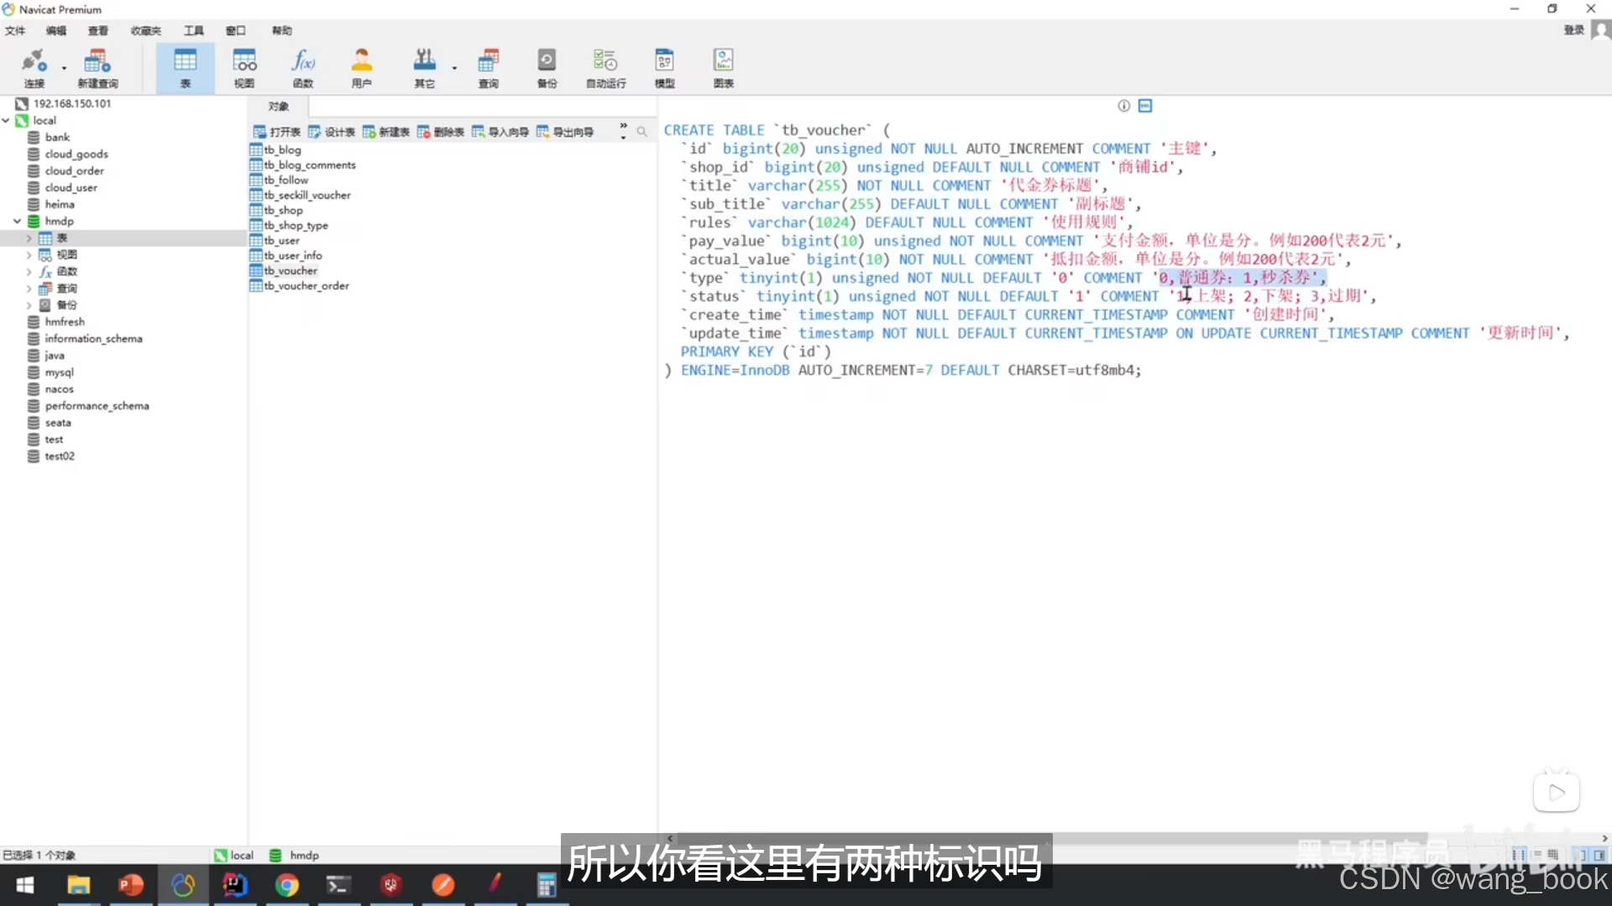
Task: Select the tb_voucher_order table
Action: coord(306,286)
